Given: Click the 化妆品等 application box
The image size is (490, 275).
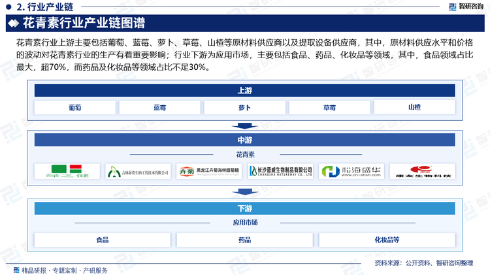Looking at the screenshot, I should pyautogui.click(x=387, y=240).
